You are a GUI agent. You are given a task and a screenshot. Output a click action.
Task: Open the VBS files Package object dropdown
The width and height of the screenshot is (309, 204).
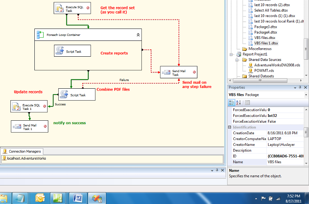306,95
